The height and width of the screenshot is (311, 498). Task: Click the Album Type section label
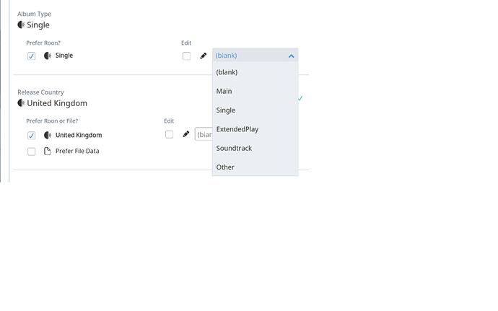click(x=35, y=14)
